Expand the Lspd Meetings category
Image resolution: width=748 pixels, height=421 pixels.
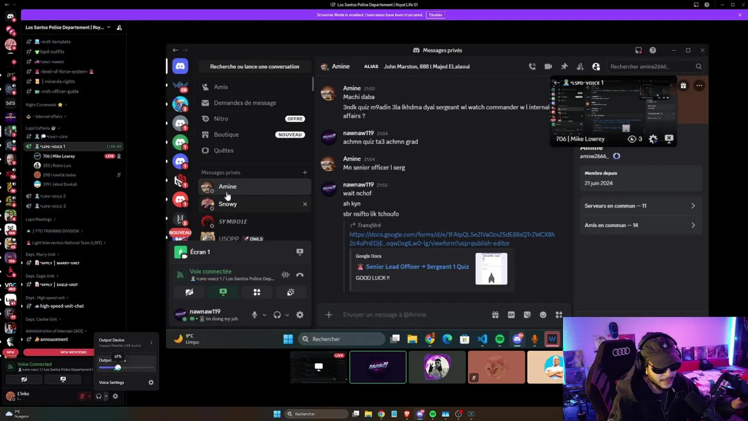41,219
